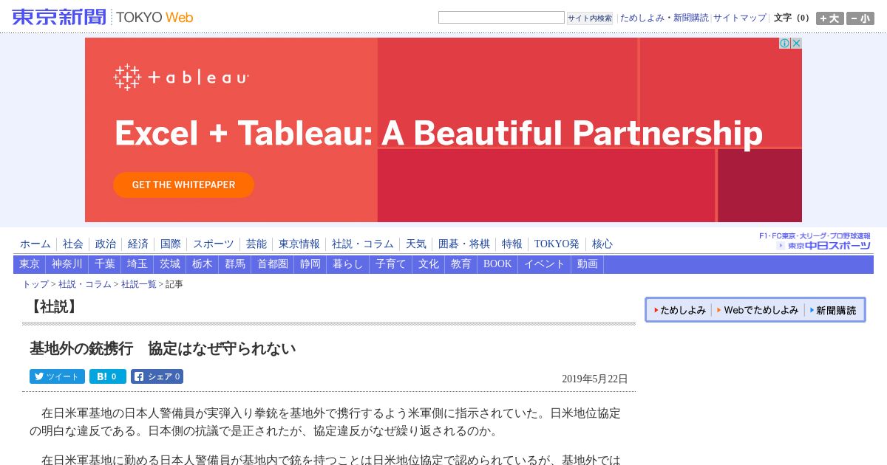Image resolution: width=887 pixels, height=465 pixels.
Task: Open the 社会 section
Action: tap(73, 244)
